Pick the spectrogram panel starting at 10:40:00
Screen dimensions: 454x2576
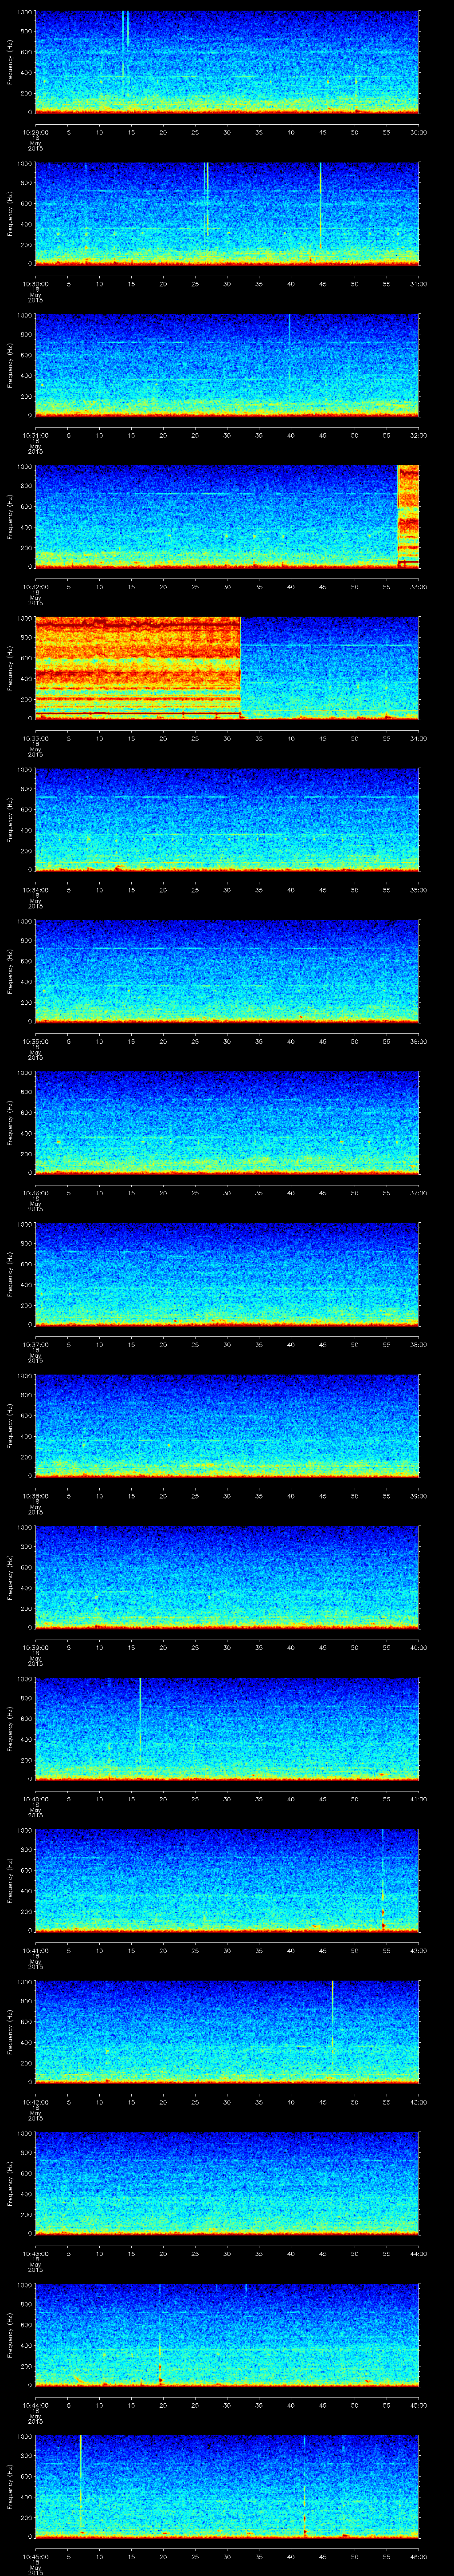pyautogui.click(x=227, y=1729)
